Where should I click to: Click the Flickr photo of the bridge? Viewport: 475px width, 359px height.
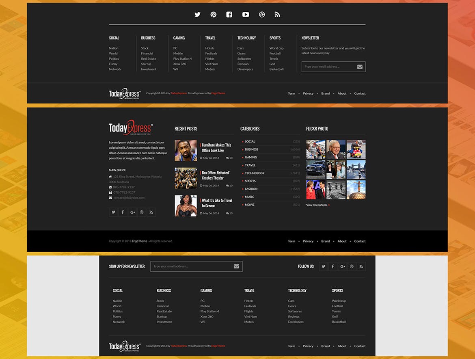pyautogui.click(x=356, y=169)
